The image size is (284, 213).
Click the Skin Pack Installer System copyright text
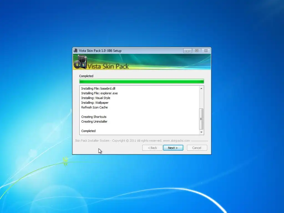click(132, 141)
